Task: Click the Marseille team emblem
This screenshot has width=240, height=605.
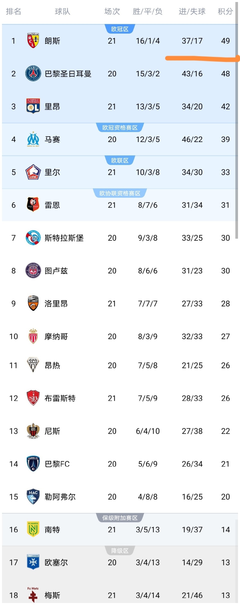Action: (33, 139)
